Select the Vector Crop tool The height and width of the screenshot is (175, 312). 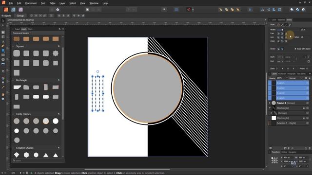3,71
